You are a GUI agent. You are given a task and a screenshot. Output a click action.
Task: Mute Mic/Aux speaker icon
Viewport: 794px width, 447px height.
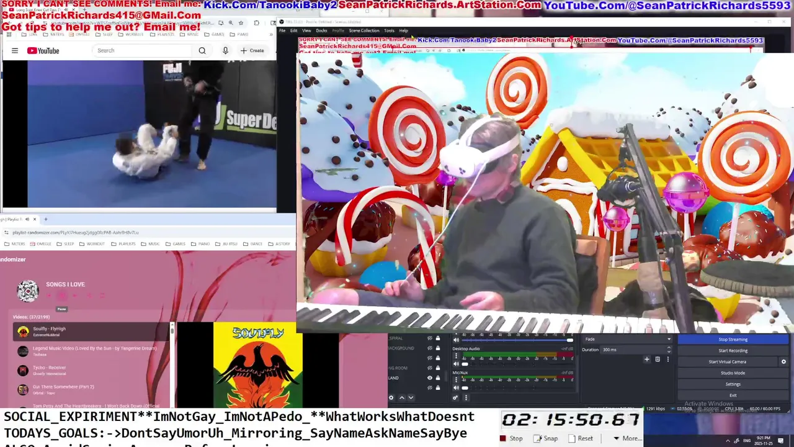point(456,387)
